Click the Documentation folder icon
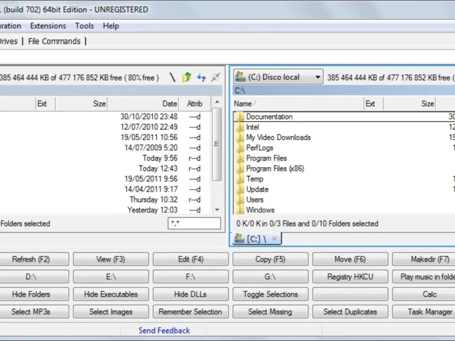 (x=239, y=117)
